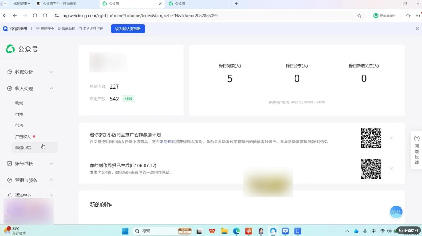The height and width of the screenshot is (236, 422).
Task: Click the +196 user growth badge
Action: (128, 99)
